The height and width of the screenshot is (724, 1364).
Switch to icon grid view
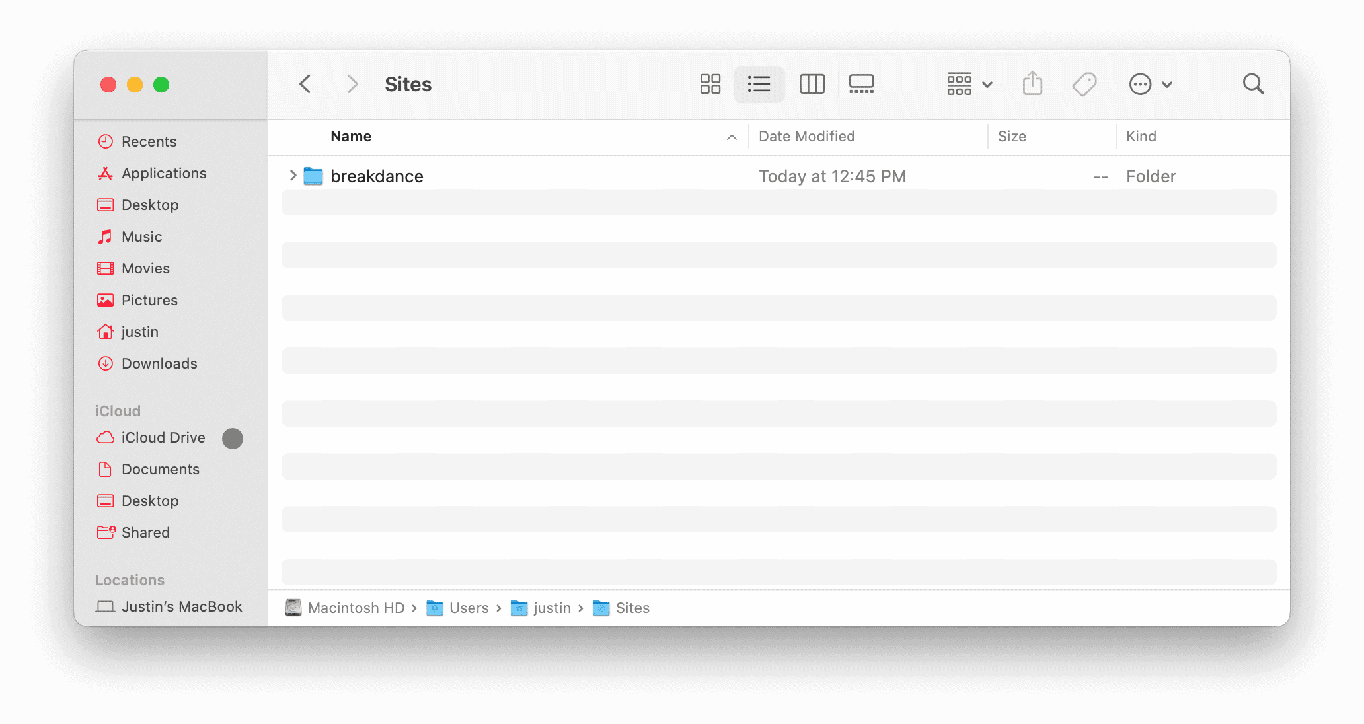pos(710,84)
